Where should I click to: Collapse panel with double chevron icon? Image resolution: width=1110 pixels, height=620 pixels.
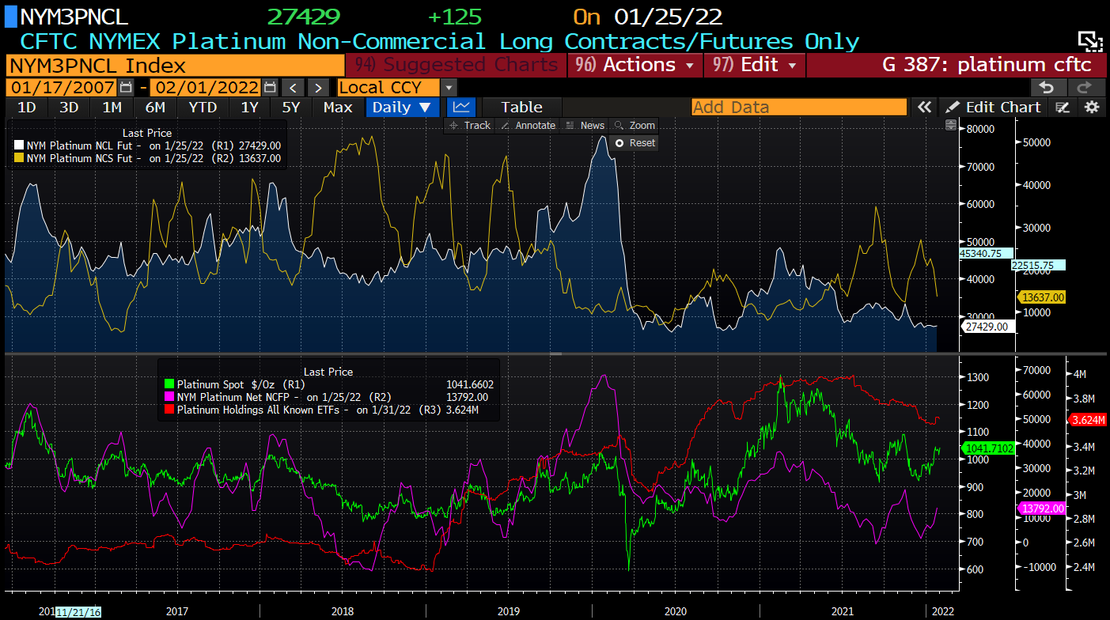[923, 107]
